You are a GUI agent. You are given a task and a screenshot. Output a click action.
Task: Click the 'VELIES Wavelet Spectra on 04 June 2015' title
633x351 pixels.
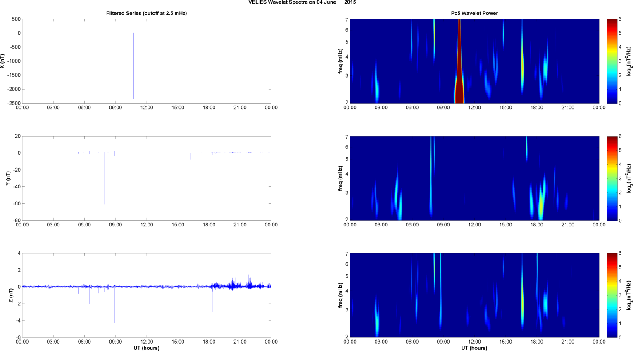[302, 2]
